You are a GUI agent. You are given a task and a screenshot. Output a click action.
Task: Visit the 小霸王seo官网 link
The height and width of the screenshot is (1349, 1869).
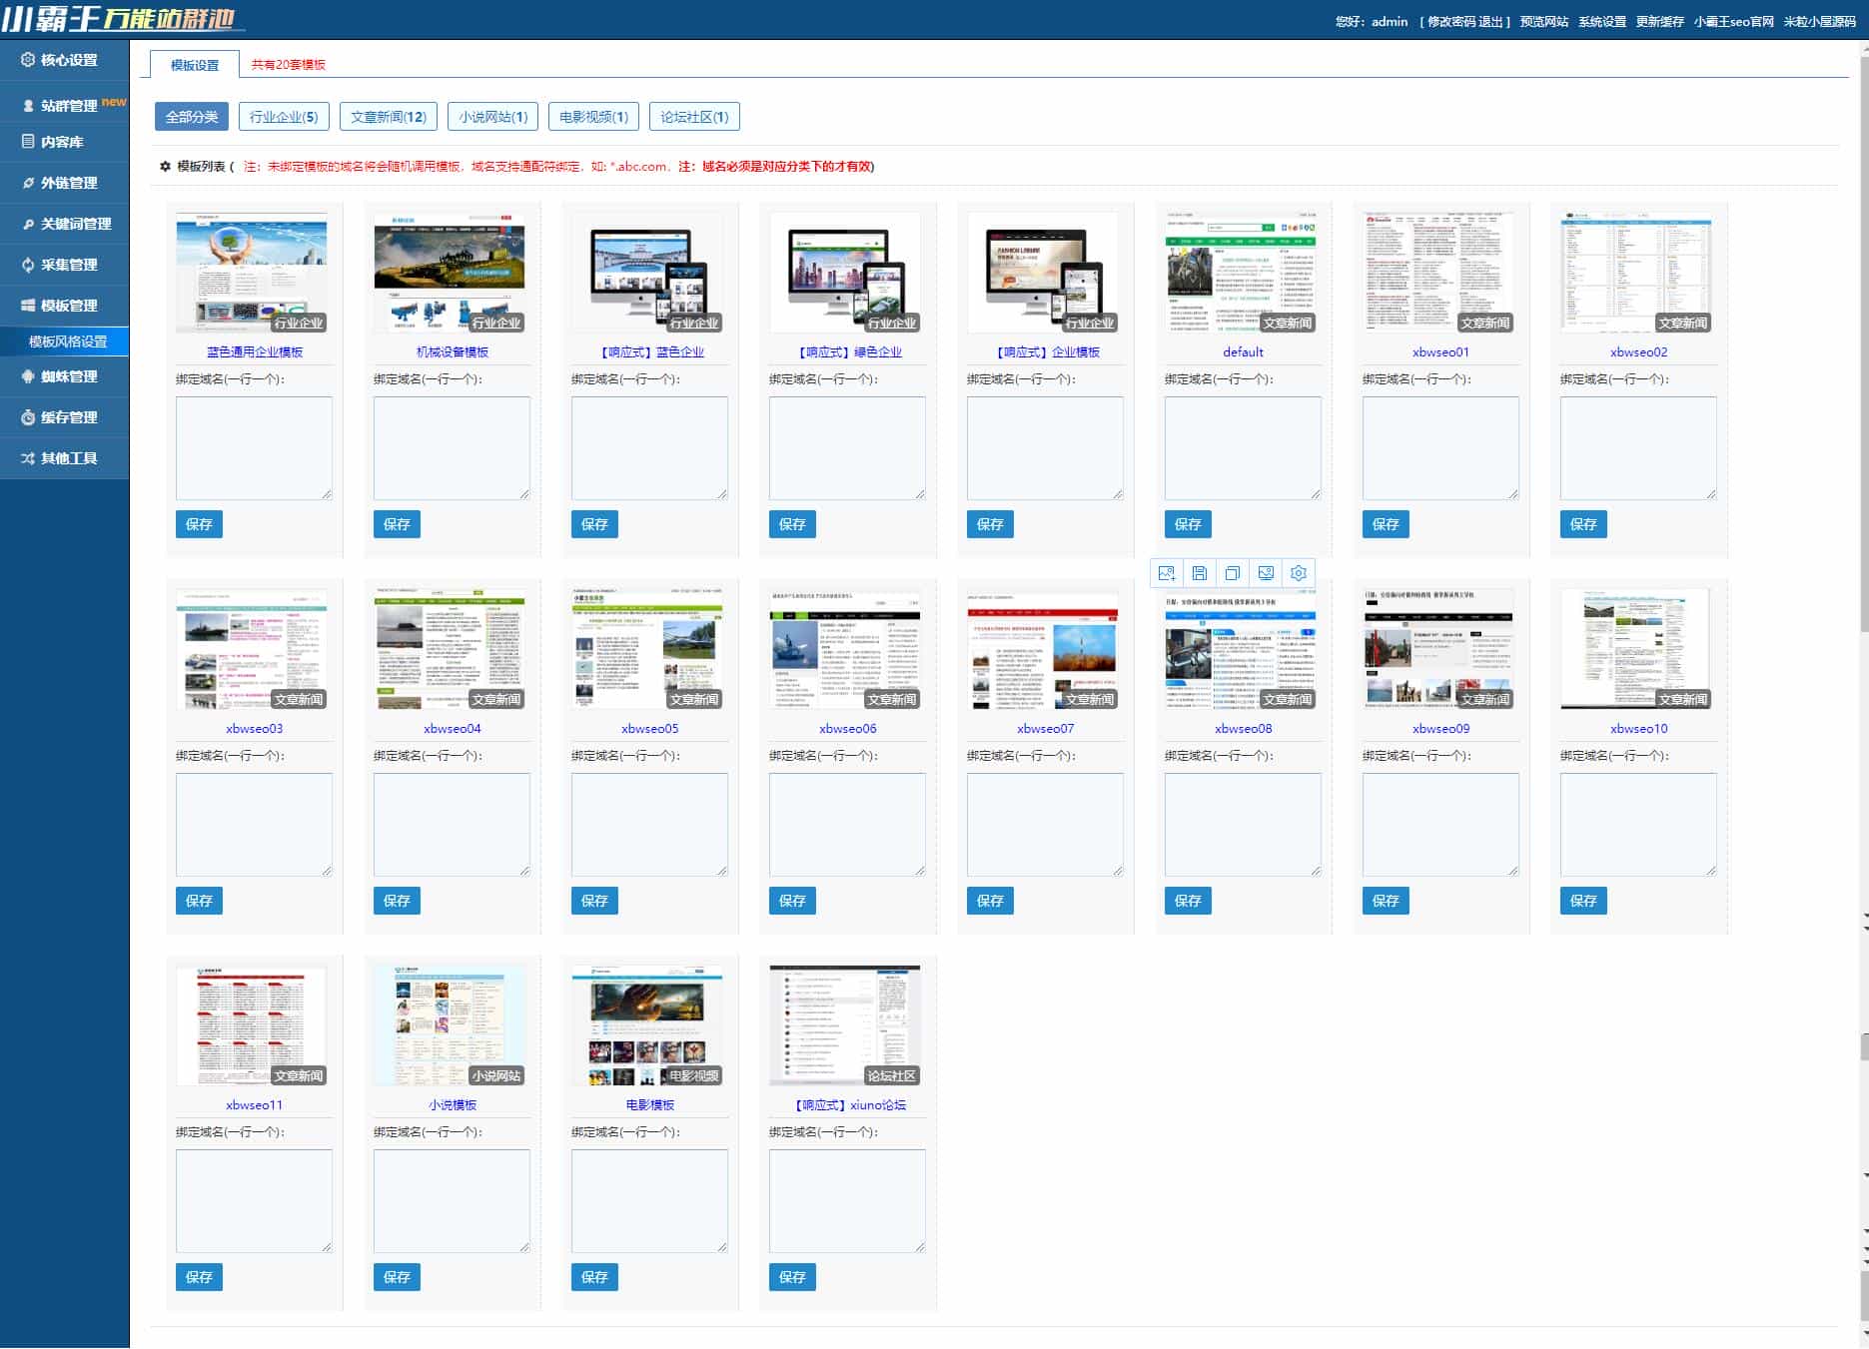[1734, 22]
